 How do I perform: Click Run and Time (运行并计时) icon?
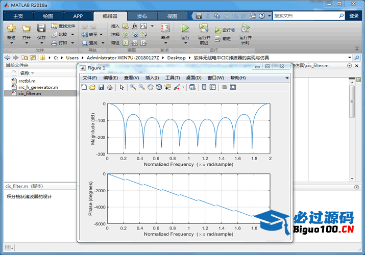pyautogui.click(x=245, y=28)
